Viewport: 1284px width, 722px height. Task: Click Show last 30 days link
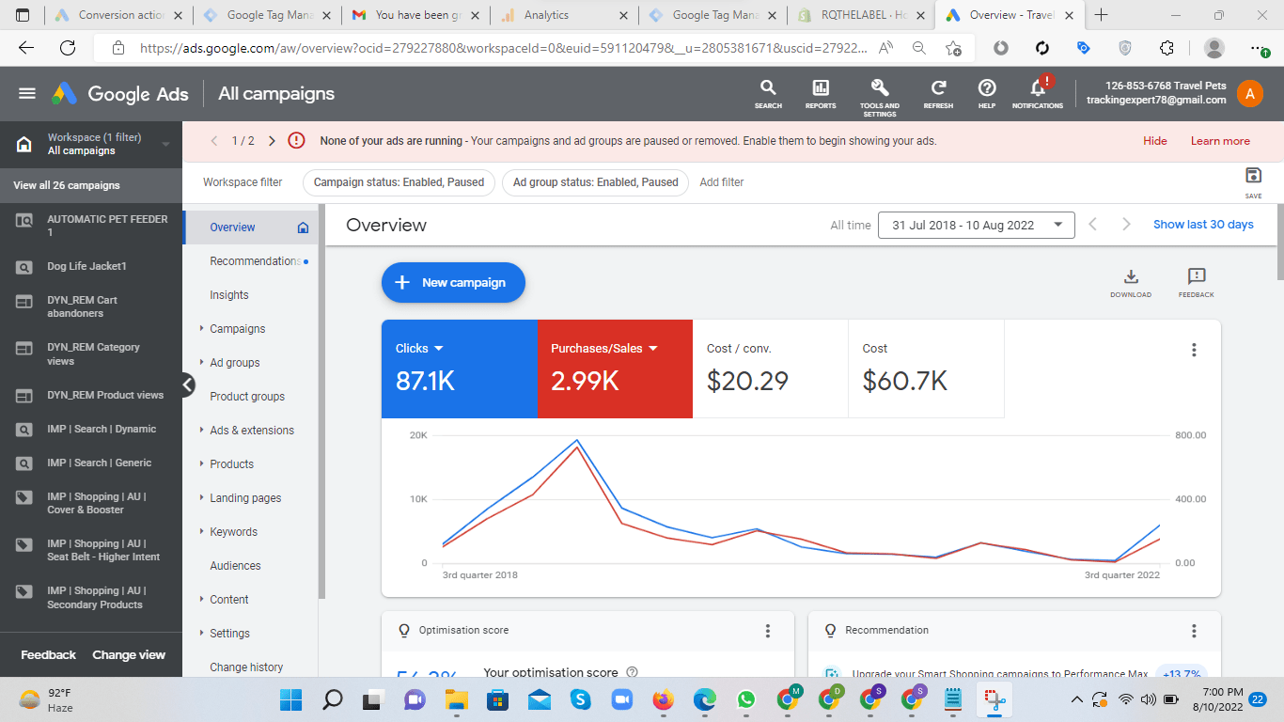click(1203, 225)
